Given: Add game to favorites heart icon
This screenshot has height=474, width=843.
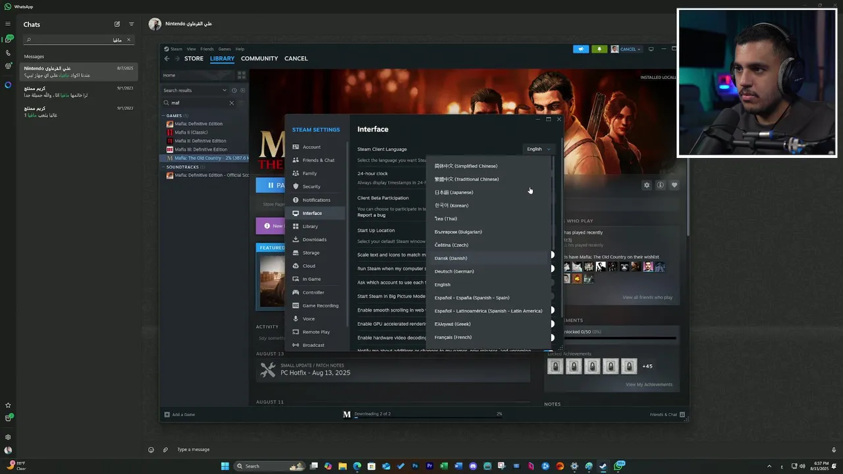Looking at the screenshot, I should pos(674,185).
